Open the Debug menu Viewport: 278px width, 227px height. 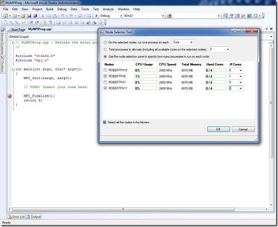click(62, 9)
